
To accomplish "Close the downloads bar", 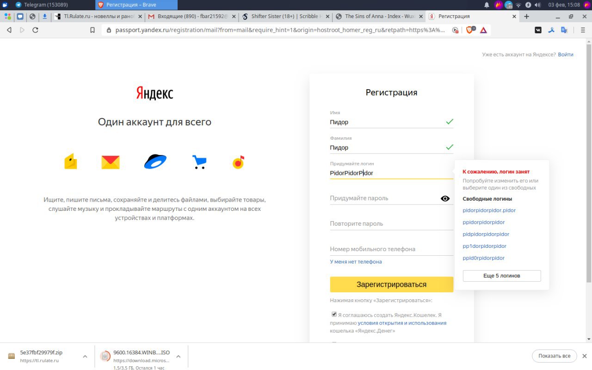I will 584,356.
